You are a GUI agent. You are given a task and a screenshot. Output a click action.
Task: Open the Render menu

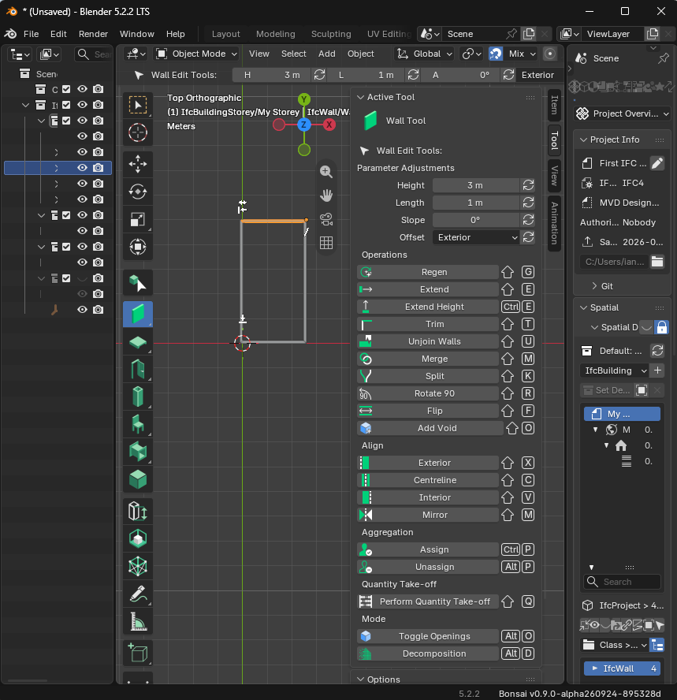coord(93,34)
